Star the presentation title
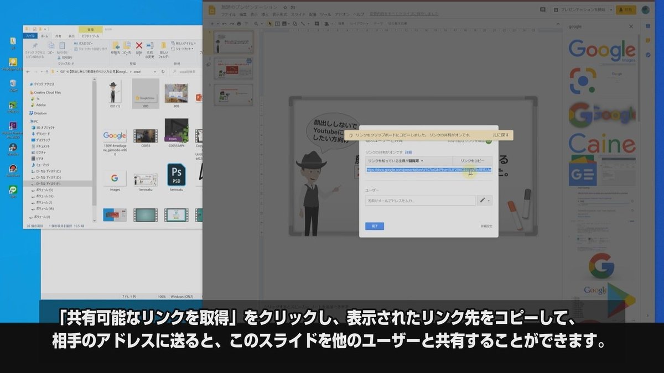Screen dimensions: 664x373 [x=285, y=7]
